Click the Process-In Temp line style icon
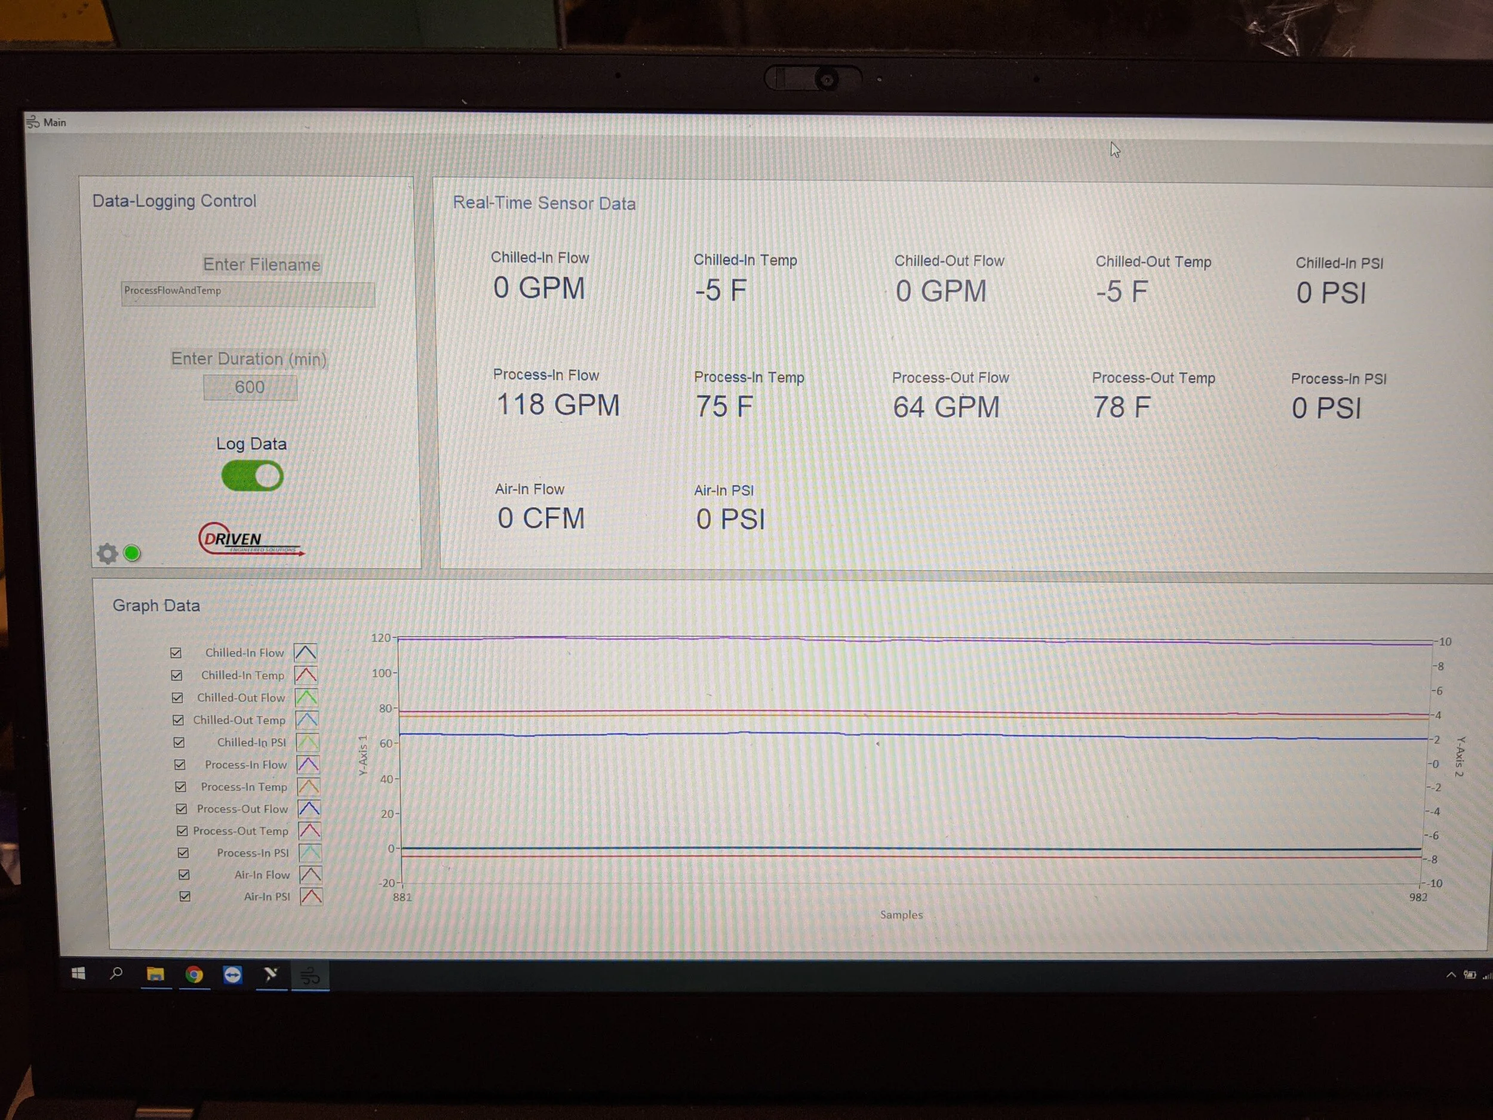 click(309, 787)
